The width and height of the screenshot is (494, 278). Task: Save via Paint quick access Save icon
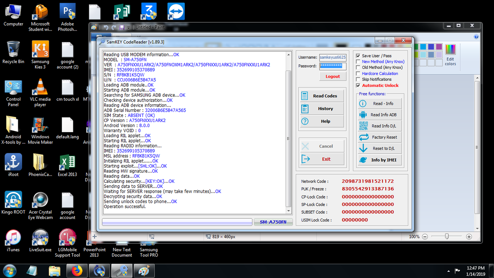click(122, 27)
